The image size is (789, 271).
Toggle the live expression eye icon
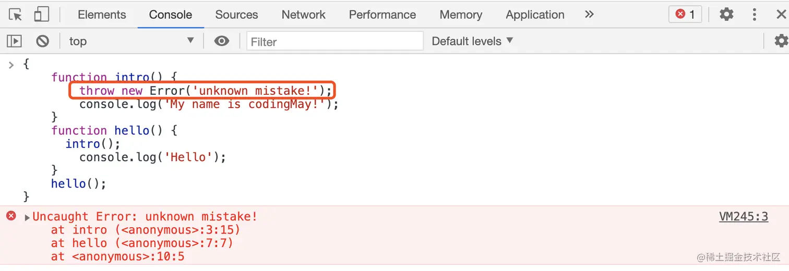(222, 41)
